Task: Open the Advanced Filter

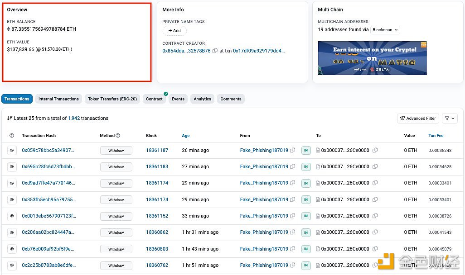Action: [418, 119]
